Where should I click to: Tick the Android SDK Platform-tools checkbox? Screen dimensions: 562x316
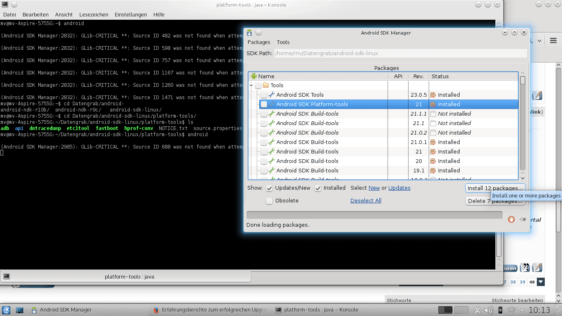(x=264, y=104)
